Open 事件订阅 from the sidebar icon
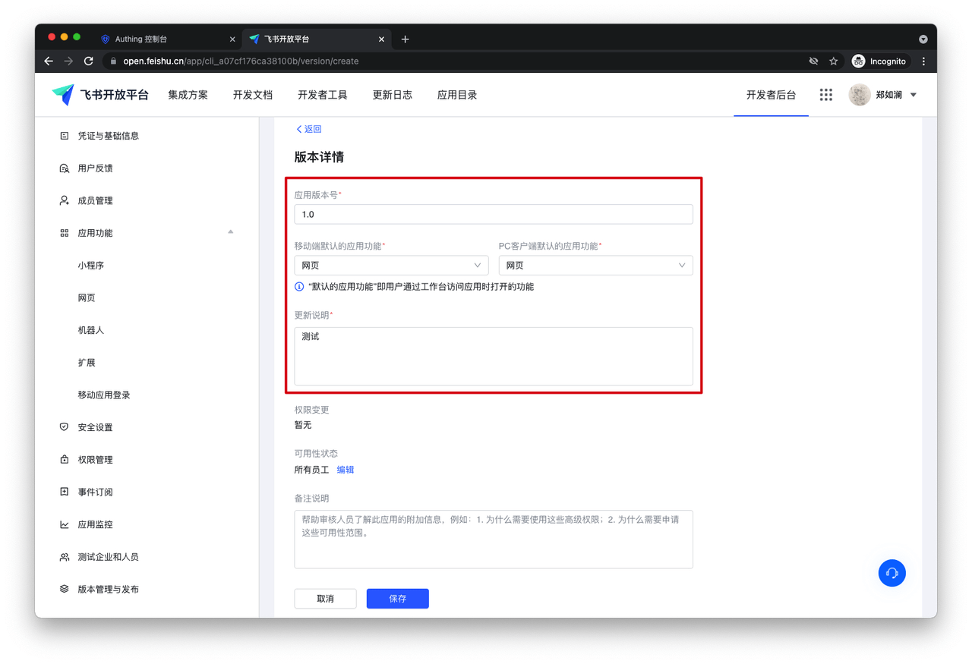The width and height of the screenshot is (972, 664). [x=64, y=491]
